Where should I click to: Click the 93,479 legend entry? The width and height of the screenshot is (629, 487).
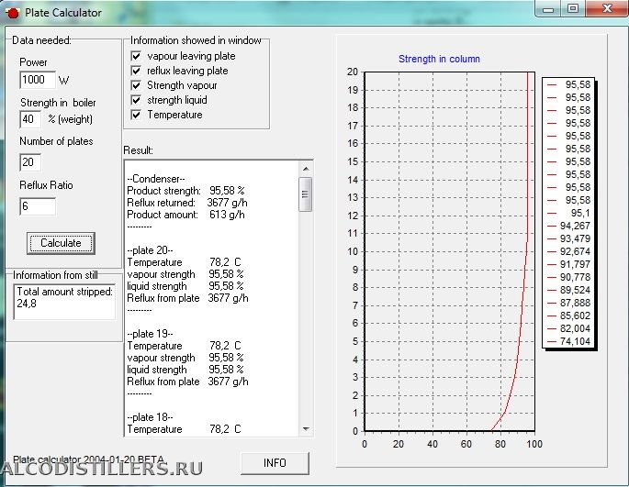point(568,238)
